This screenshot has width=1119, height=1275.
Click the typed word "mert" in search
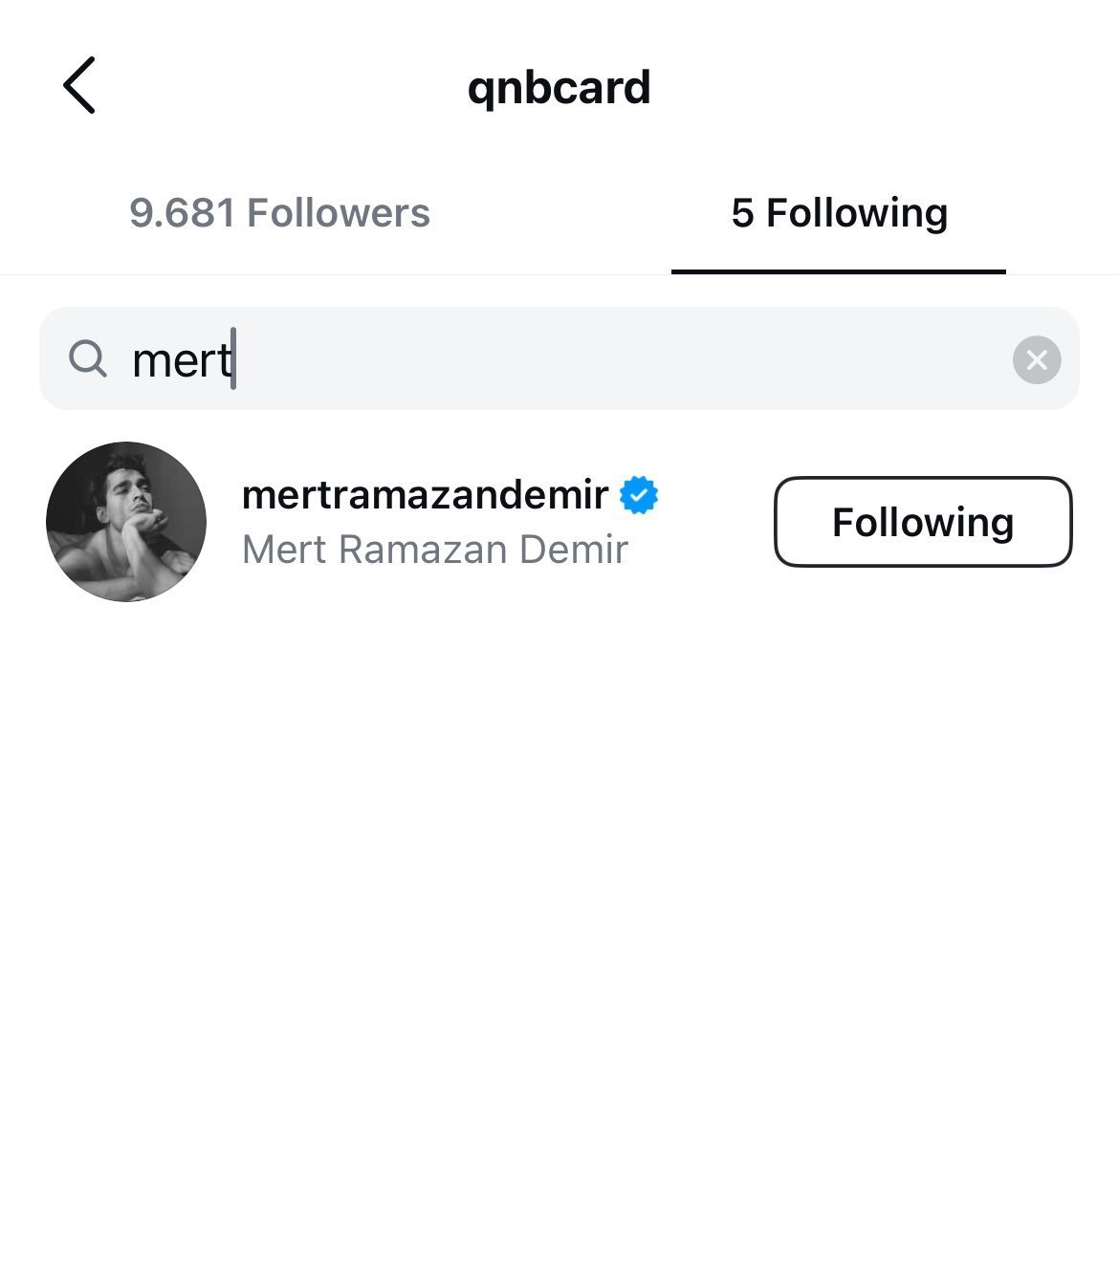point(181,360)
